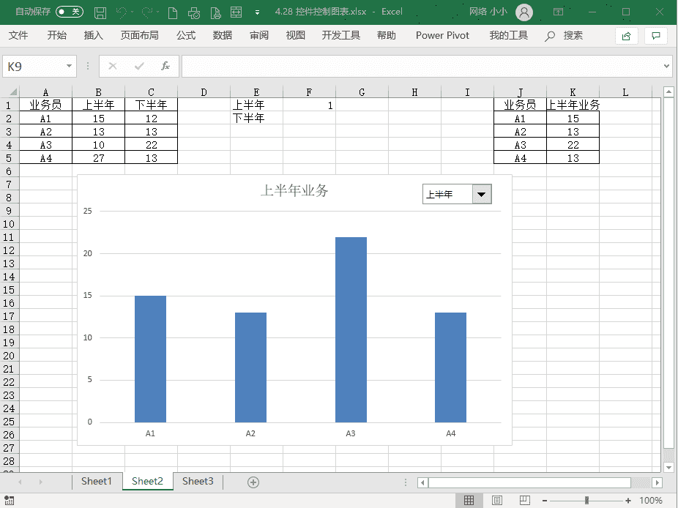Click the Name Box showing K9

pyautogui.click(x=34, y=66)
